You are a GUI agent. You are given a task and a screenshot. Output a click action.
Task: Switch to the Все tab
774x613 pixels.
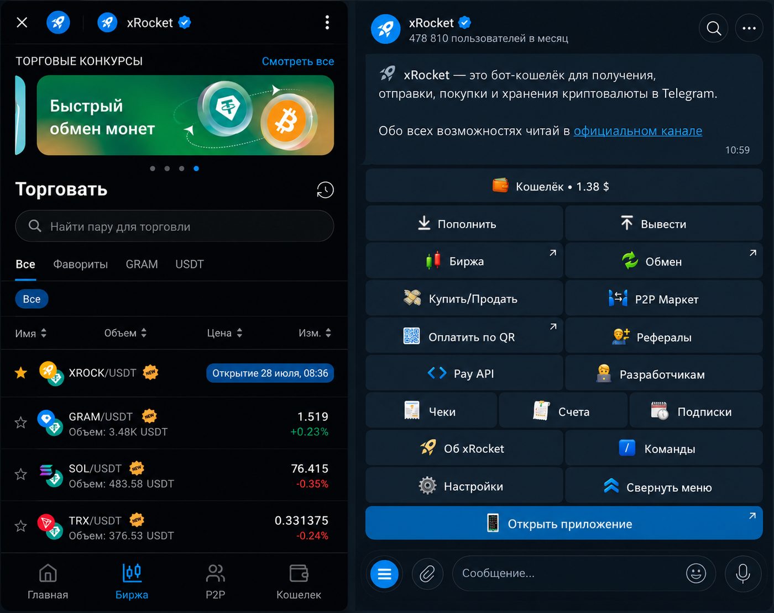[x=25, y=265]
